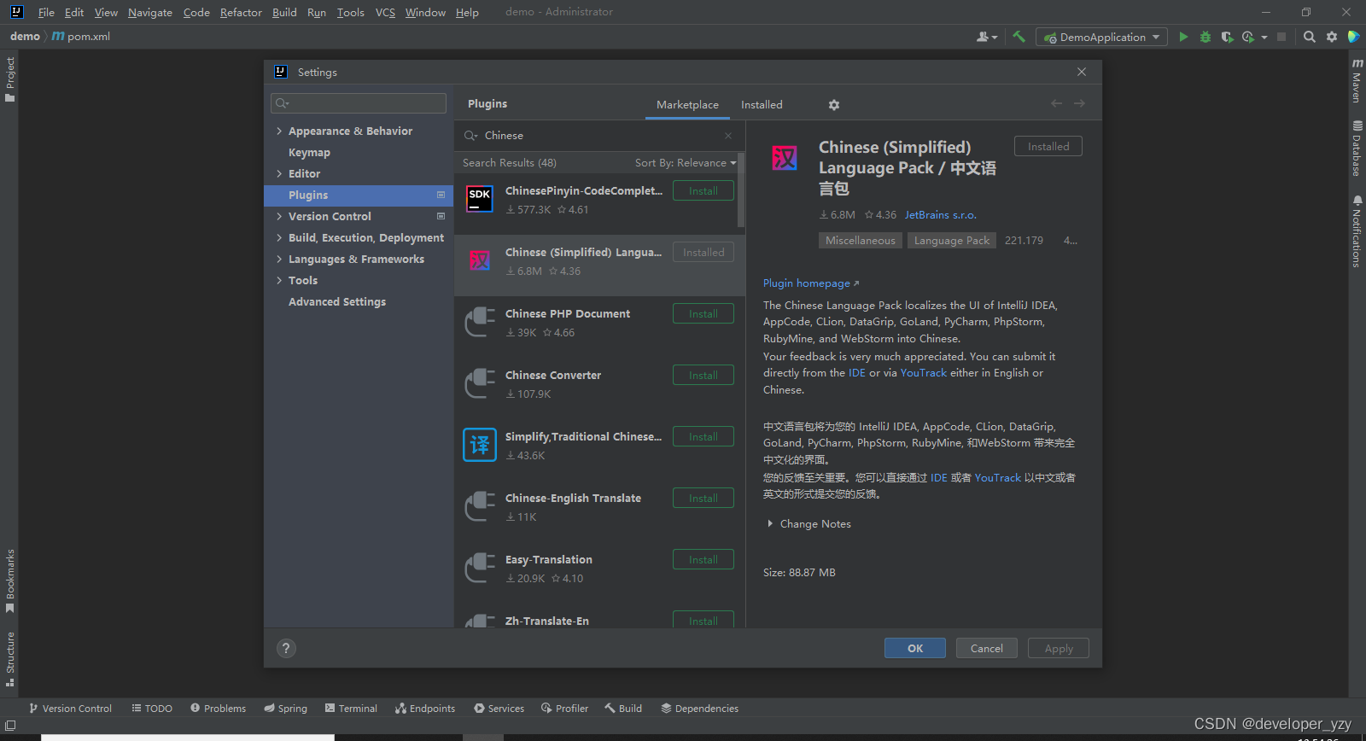This screenshot has height=741, width=1366.
Task: Click the Simplify,Traditional Chinese plugin icon
Action: click(x=480, y=445)
